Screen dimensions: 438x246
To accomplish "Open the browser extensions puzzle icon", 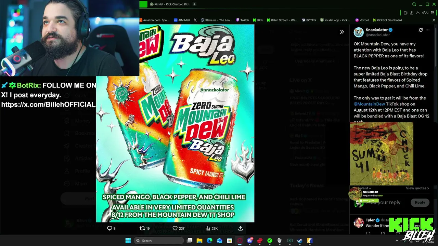I will [405, 13].
